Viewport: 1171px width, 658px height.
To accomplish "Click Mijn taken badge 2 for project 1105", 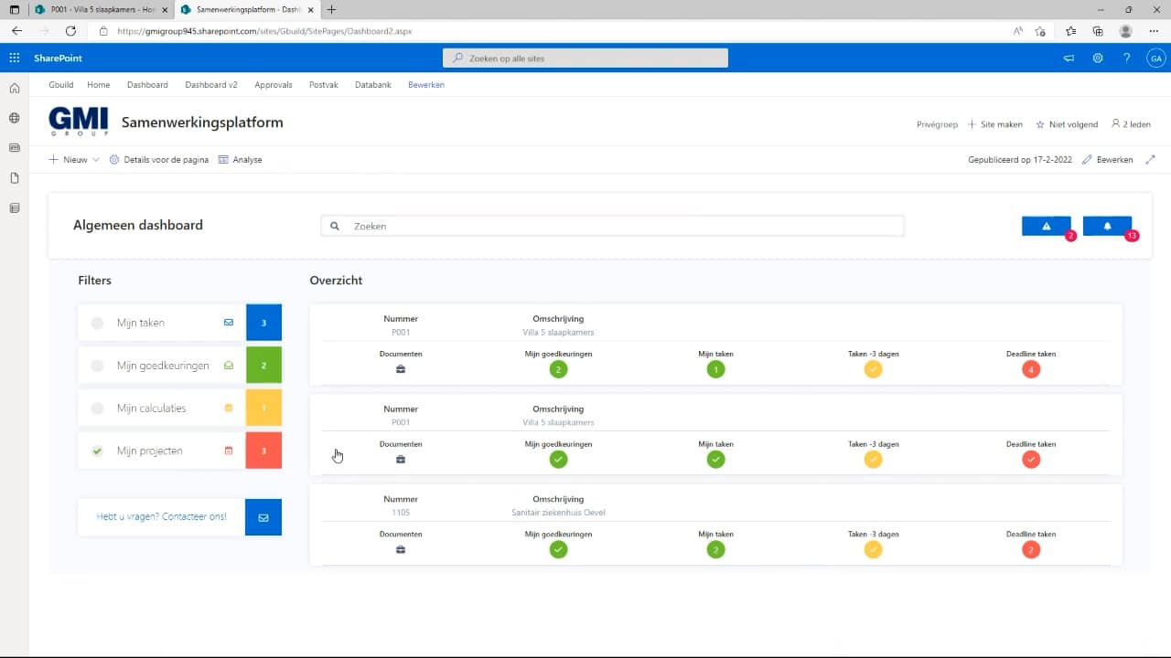I will [x=716, y=550].
